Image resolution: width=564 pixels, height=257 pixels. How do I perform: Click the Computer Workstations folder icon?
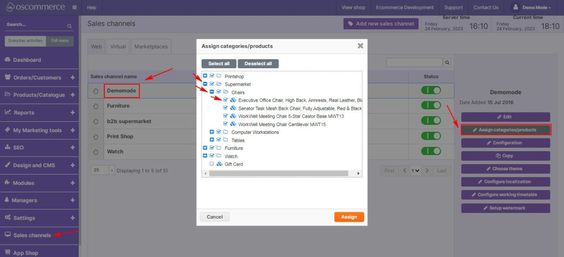tap(226, 132)
